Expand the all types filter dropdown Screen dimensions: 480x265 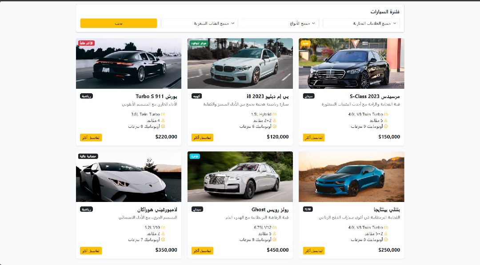[280, 23]
